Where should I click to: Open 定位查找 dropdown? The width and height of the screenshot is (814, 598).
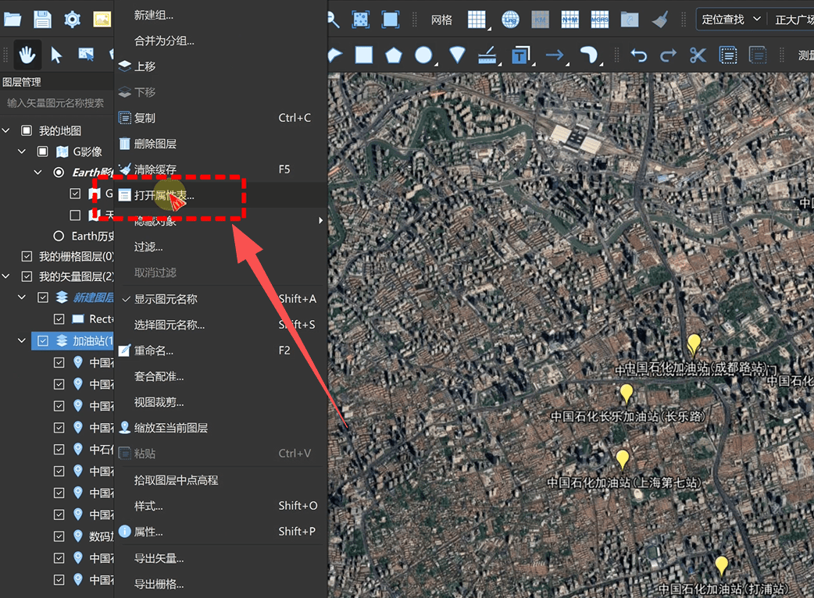click(x=730, y=20)
